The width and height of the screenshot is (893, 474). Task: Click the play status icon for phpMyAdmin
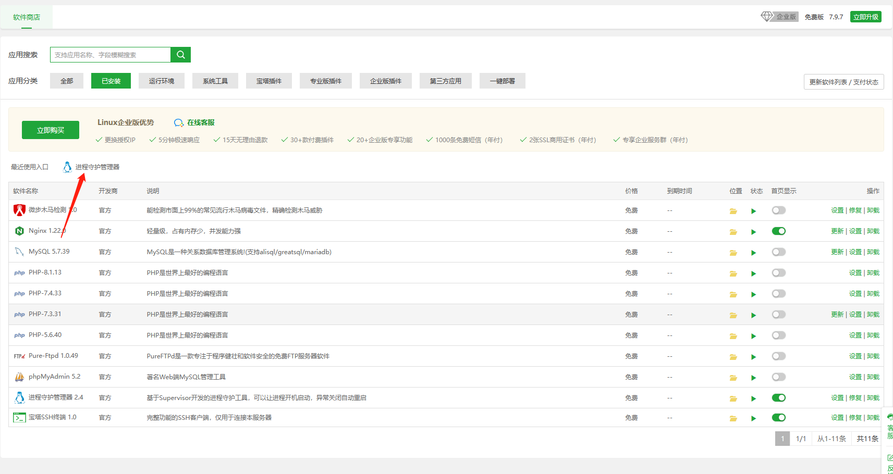click(754, 378)
